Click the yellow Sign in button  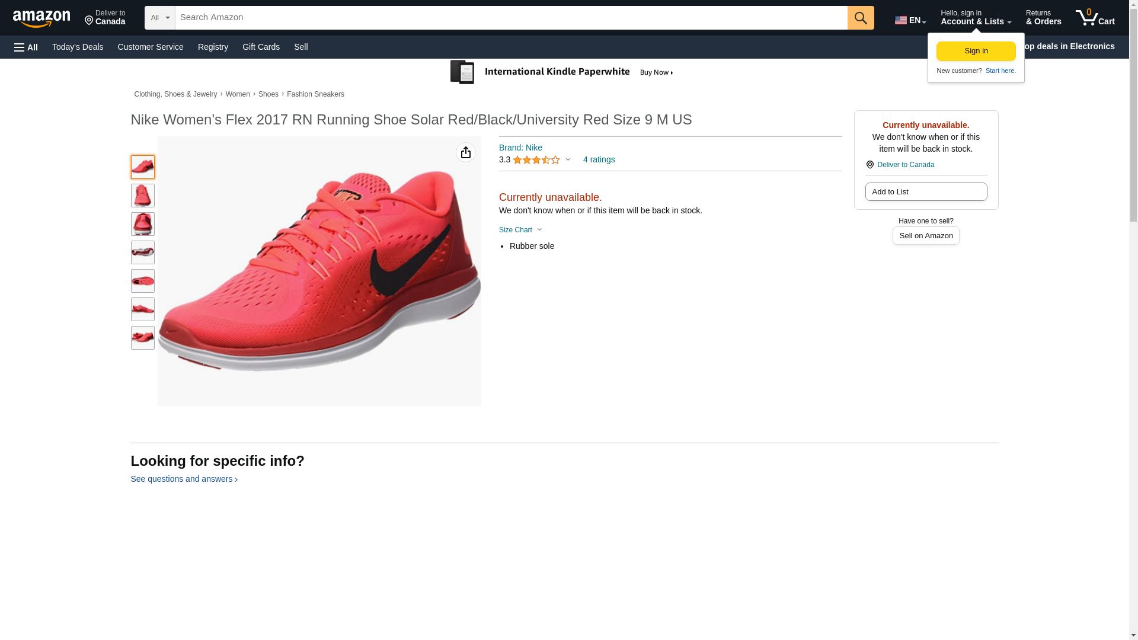point(976,51)
